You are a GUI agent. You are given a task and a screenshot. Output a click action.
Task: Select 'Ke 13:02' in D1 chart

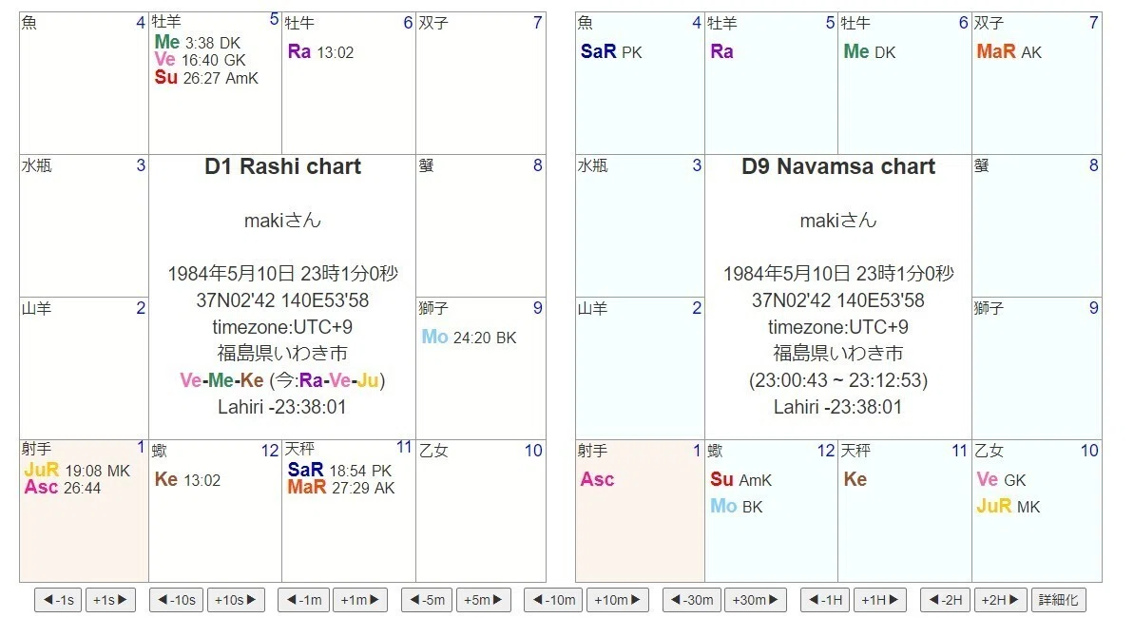pos(187,480)
